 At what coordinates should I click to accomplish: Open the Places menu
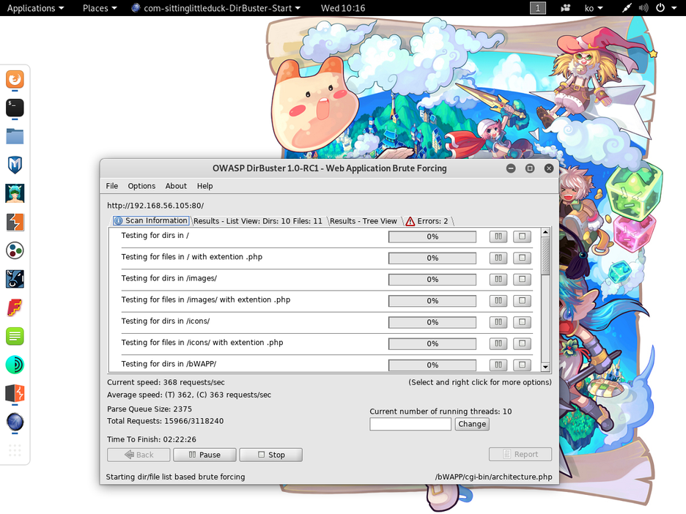[x=100, y=8]
